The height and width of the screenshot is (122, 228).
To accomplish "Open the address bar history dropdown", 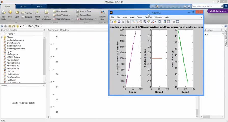I will 222,26.
